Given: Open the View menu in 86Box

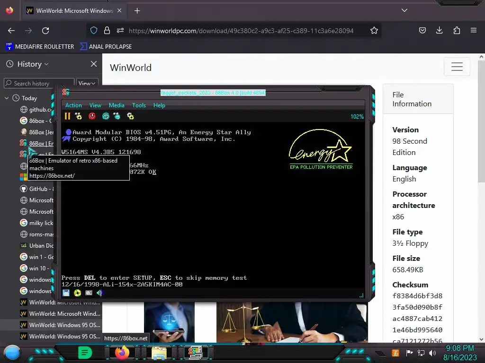Looking at the screenshot, I should pyautogui.click(x=95, y=105).
